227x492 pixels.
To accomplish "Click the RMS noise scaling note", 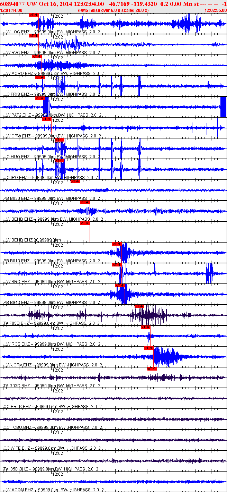I will click(x=113, y=10).
